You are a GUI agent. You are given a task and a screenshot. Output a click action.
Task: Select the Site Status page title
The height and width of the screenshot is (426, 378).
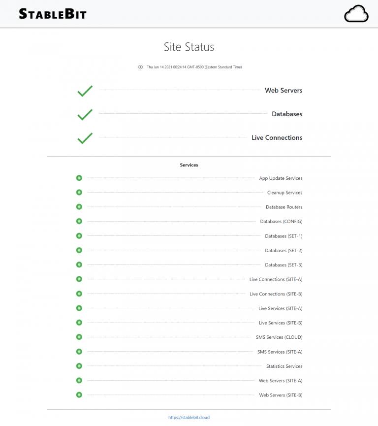(x=189, y=47)
